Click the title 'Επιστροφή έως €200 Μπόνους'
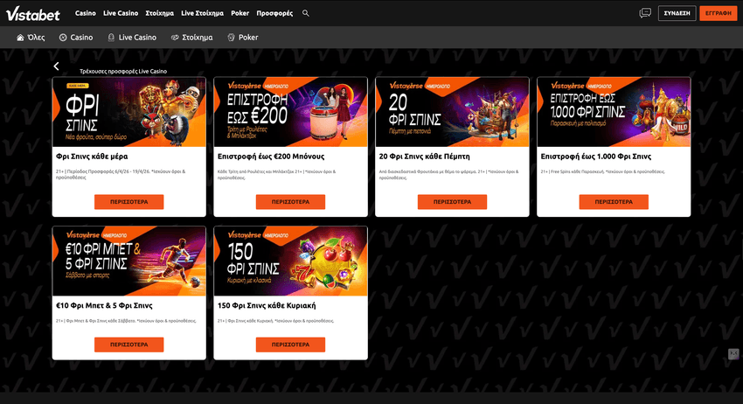The height and width of the screenshot is (404, 743). tap(271, 157)
